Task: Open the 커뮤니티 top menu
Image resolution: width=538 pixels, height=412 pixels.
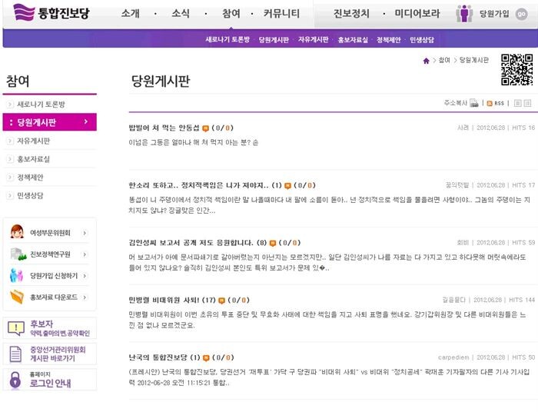Action: 281,13
